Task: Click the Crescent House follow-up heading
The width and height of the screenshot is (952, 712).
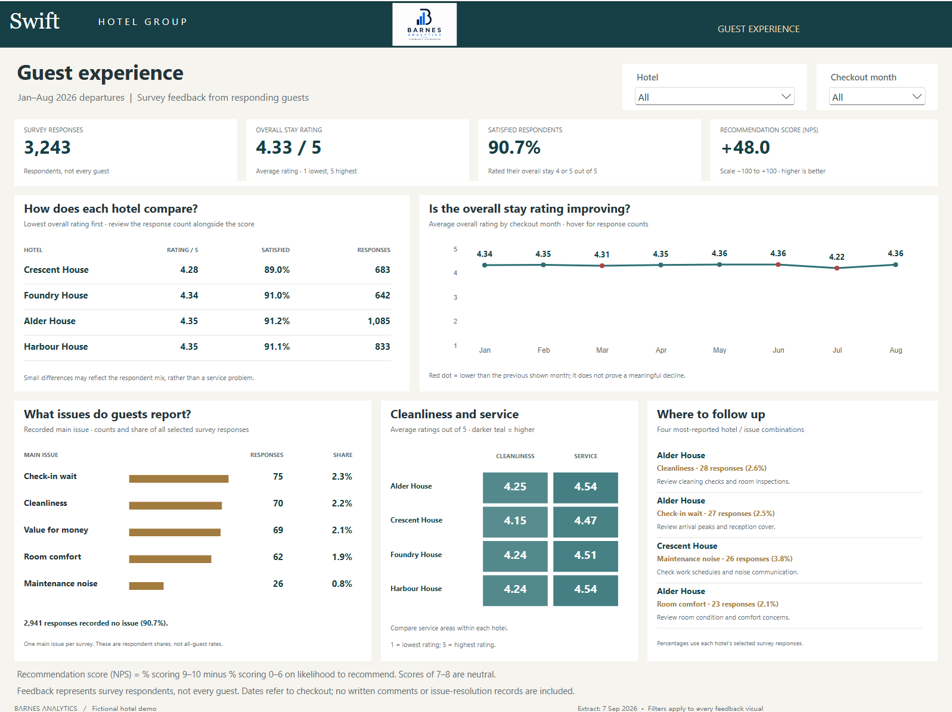Action: coord(687,546)
